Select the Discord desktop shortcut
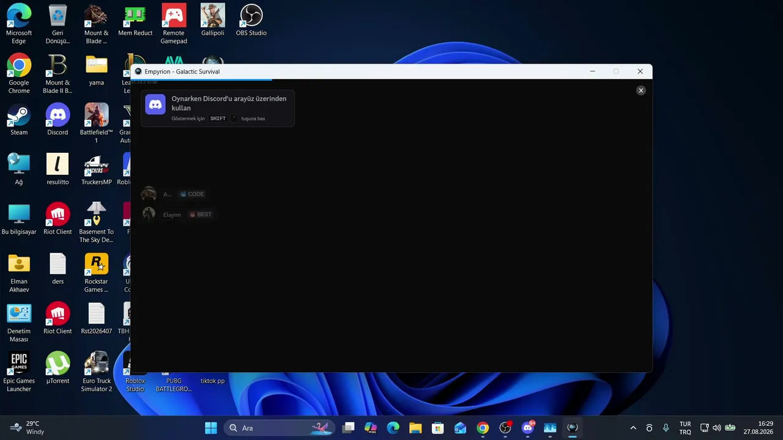 58,119
